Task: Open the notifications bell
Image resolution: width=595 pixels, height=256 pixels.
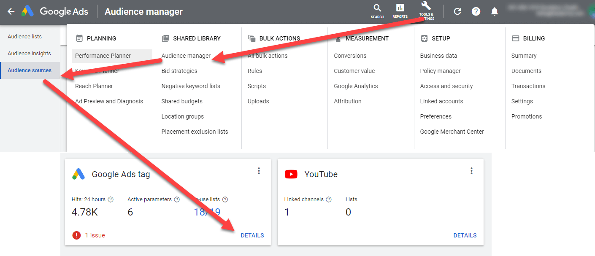Action: pos(495,11)
